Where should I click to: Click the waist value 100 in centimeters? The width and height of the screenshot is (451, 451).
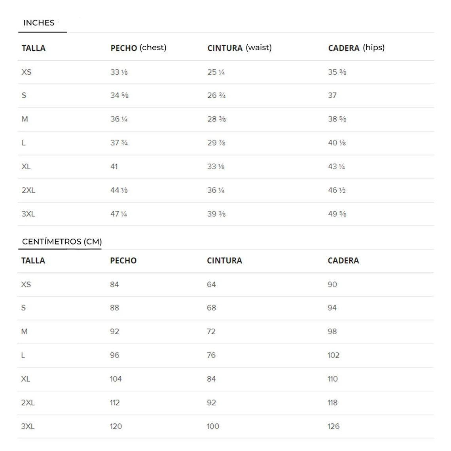point(213,426)
